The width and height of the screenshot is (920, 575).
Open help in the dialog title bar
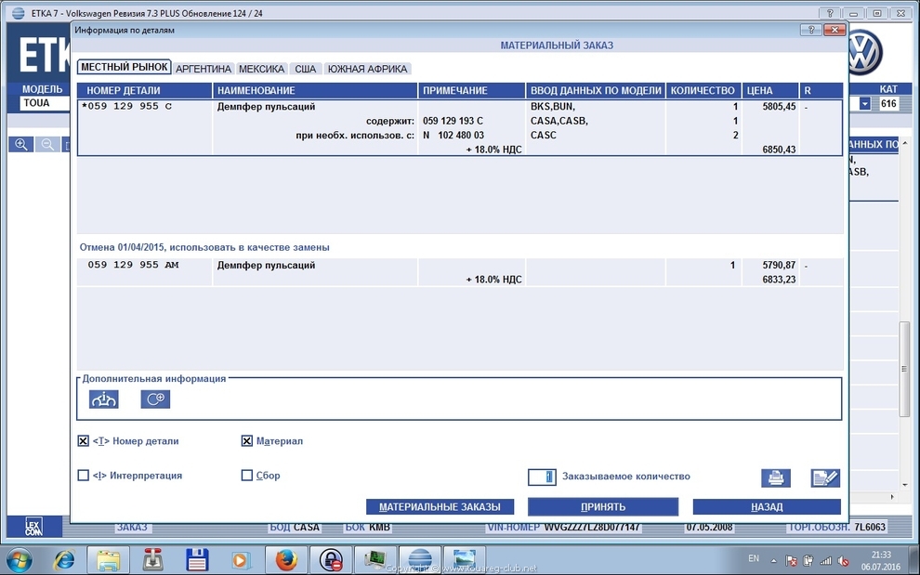pyautogui.click(x=811, y=30)
